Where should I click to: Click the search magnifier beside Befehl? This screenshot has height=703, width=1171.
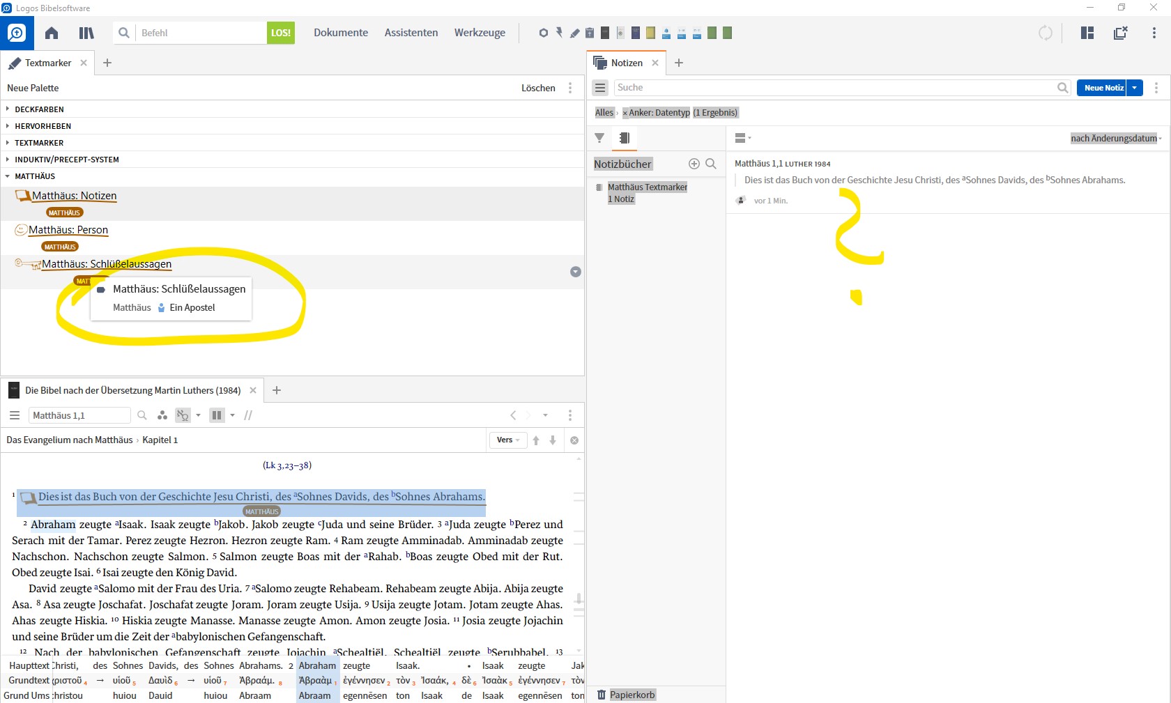(x=124, y=33)
